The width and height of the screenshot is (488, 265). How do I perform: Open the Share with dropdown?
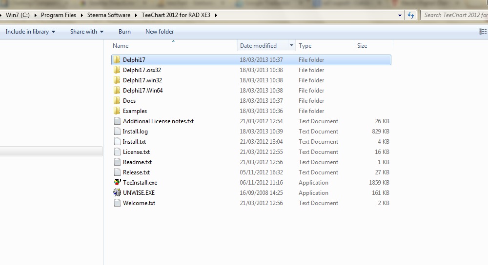(x=86, y=32)
